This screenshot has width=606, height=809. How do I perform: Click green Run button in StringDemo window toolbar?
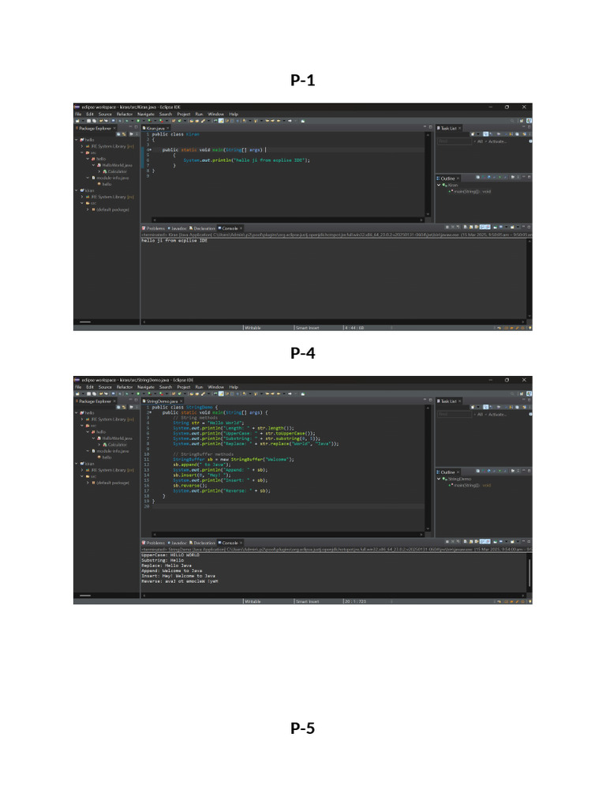[138, 393]
